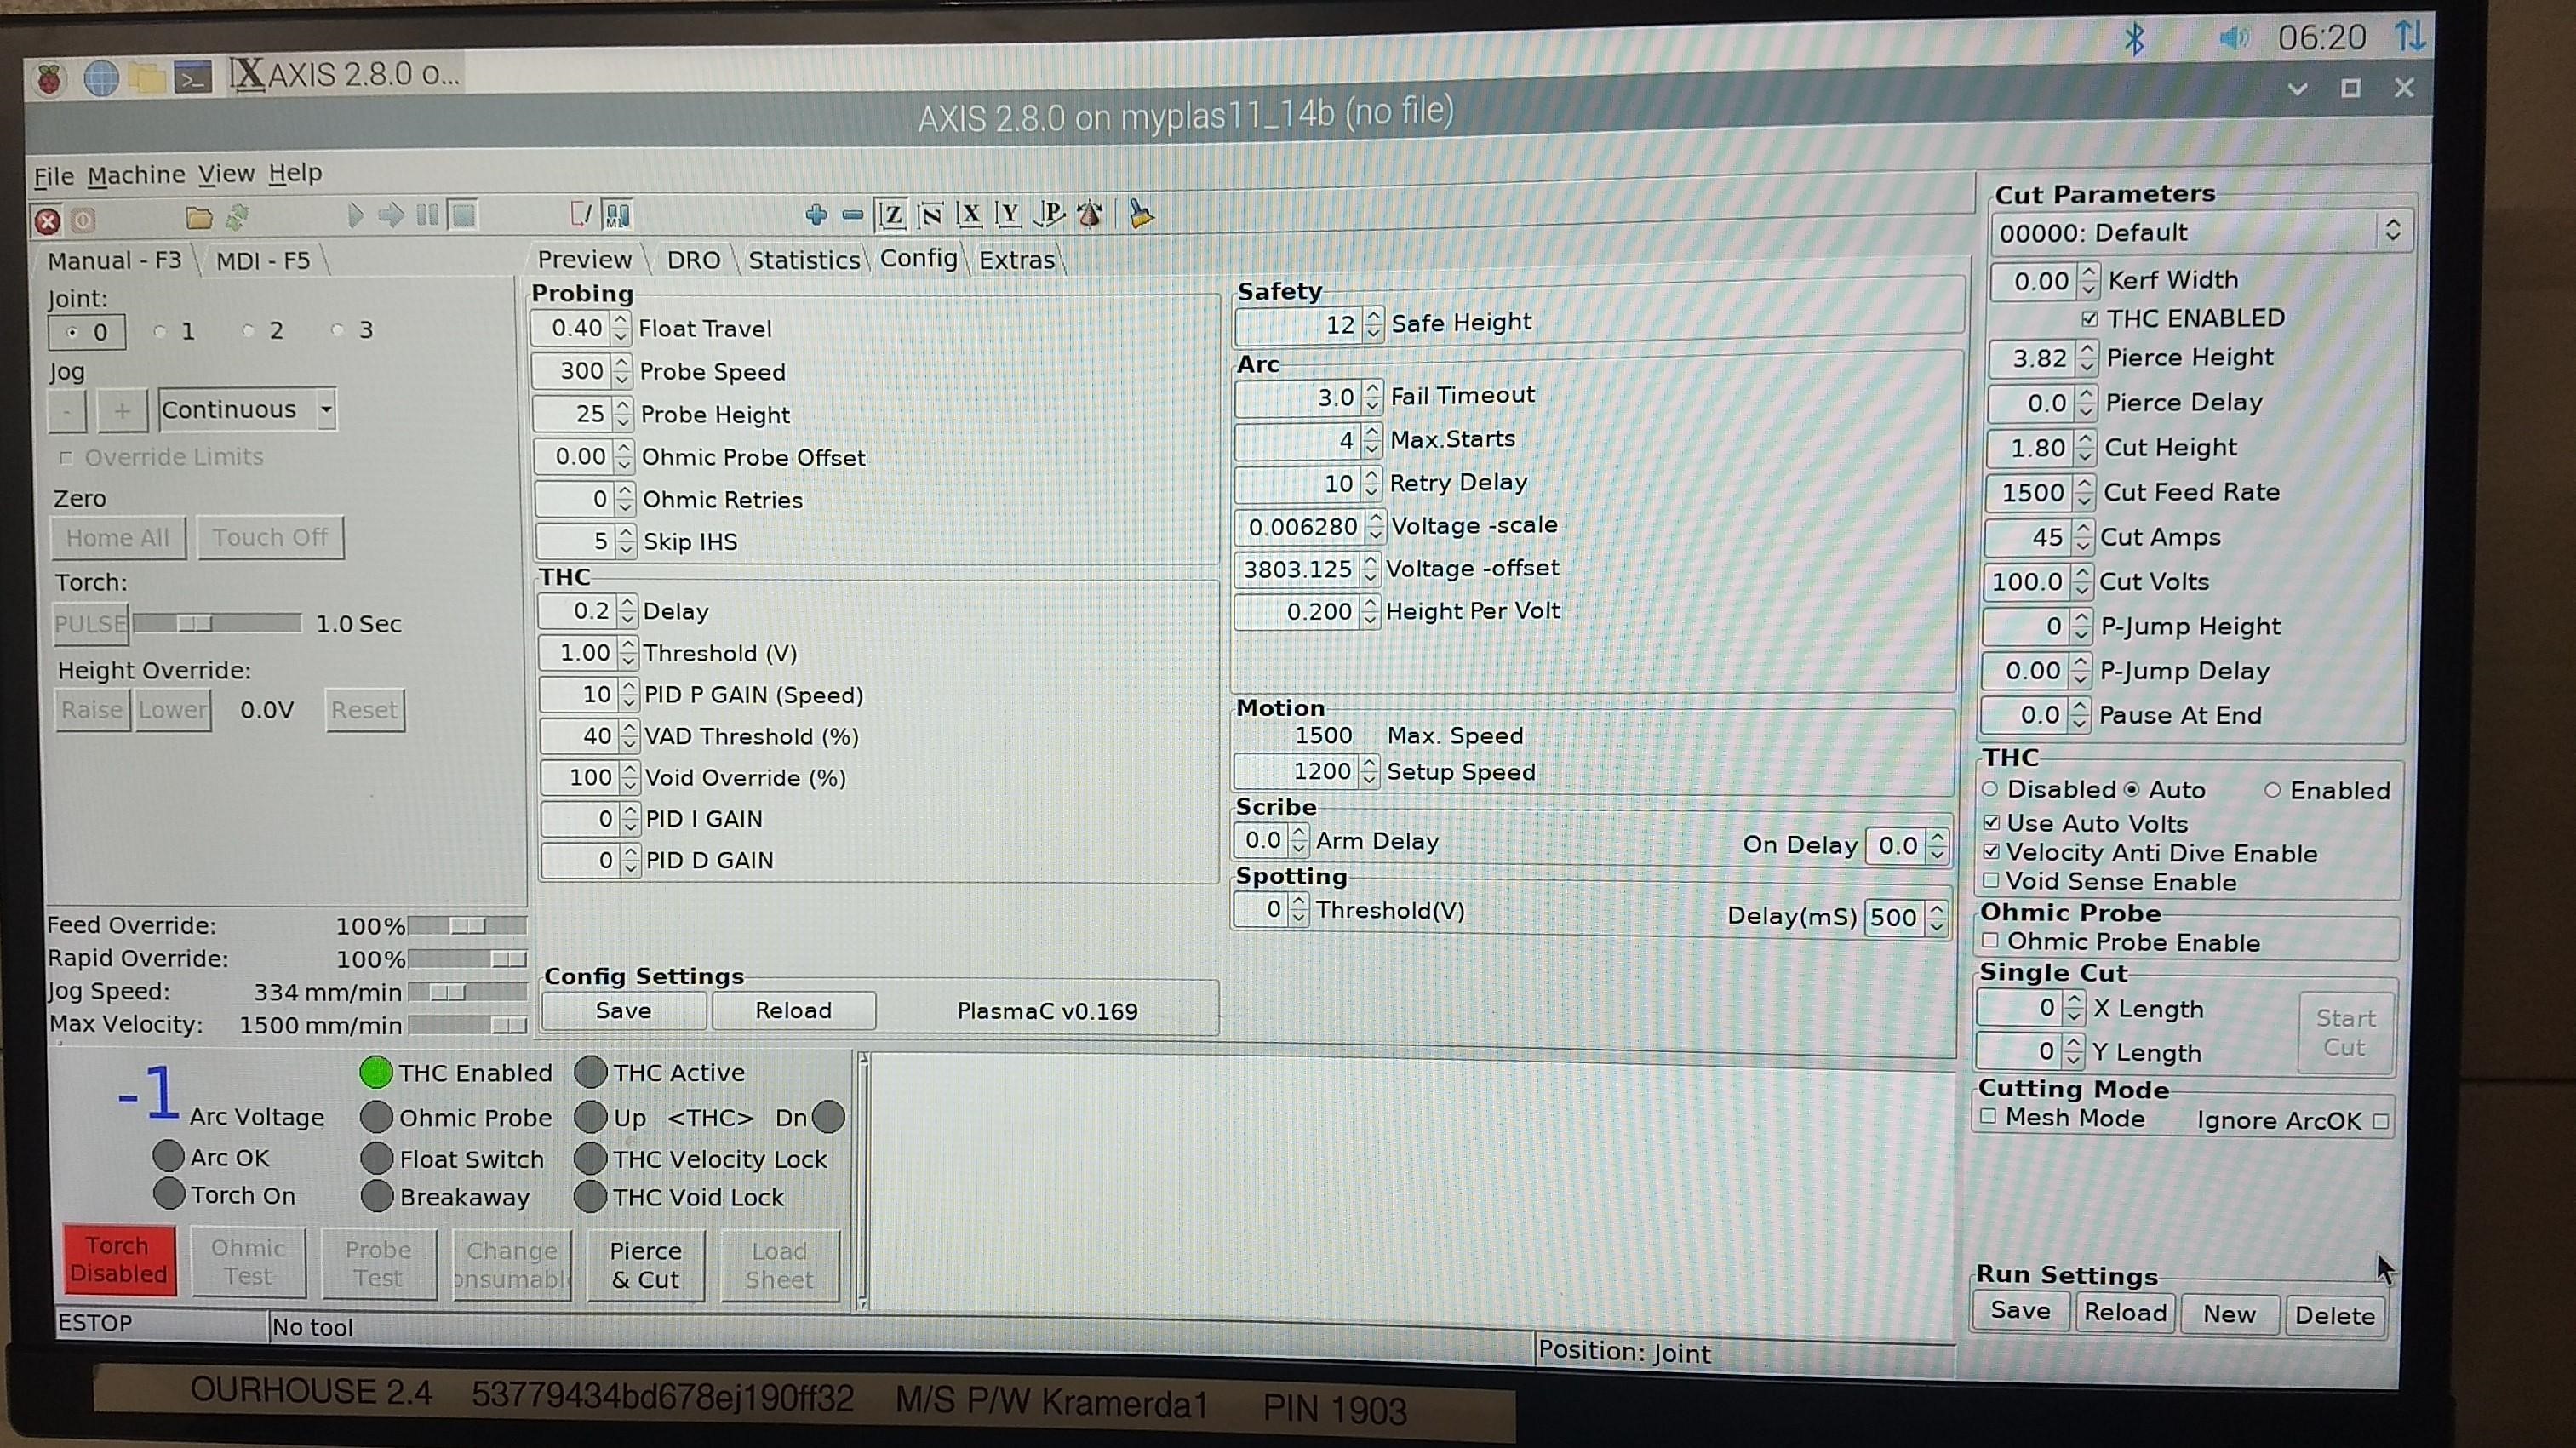Click the torch pulse time slider

pyautogui.click(x=217, y=623)
